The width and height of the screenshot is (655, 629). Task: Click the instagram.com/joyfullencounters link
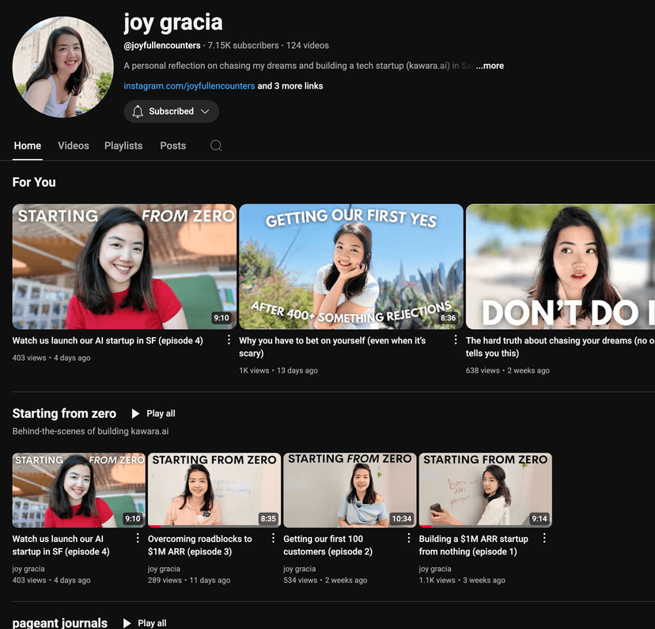coord(188,85)
